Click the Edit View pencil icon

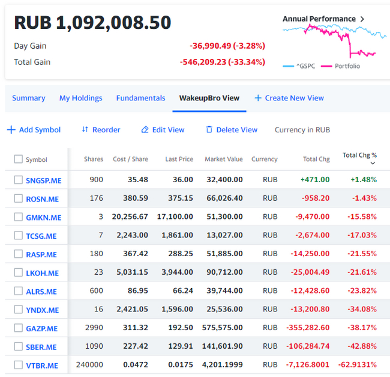coord(145,130)
